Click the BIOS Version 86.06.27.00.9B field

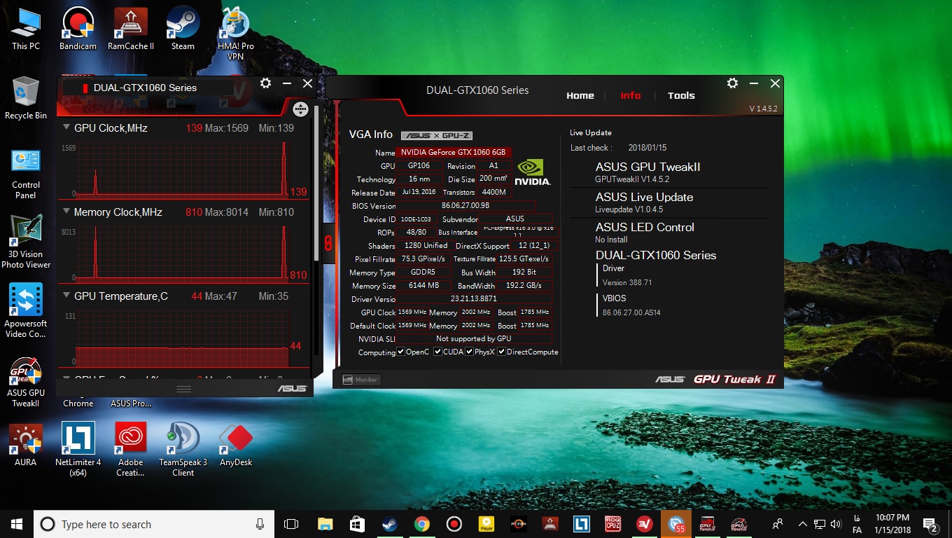click(465, 206)
